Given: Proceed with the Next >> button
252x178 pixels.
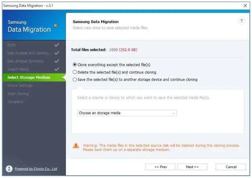Looking at the screenshot, I should pos(192,167).
